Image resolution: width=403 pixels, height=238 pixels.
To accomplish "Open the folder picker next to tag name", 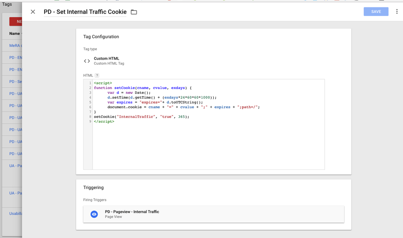I will pos(134,12).
